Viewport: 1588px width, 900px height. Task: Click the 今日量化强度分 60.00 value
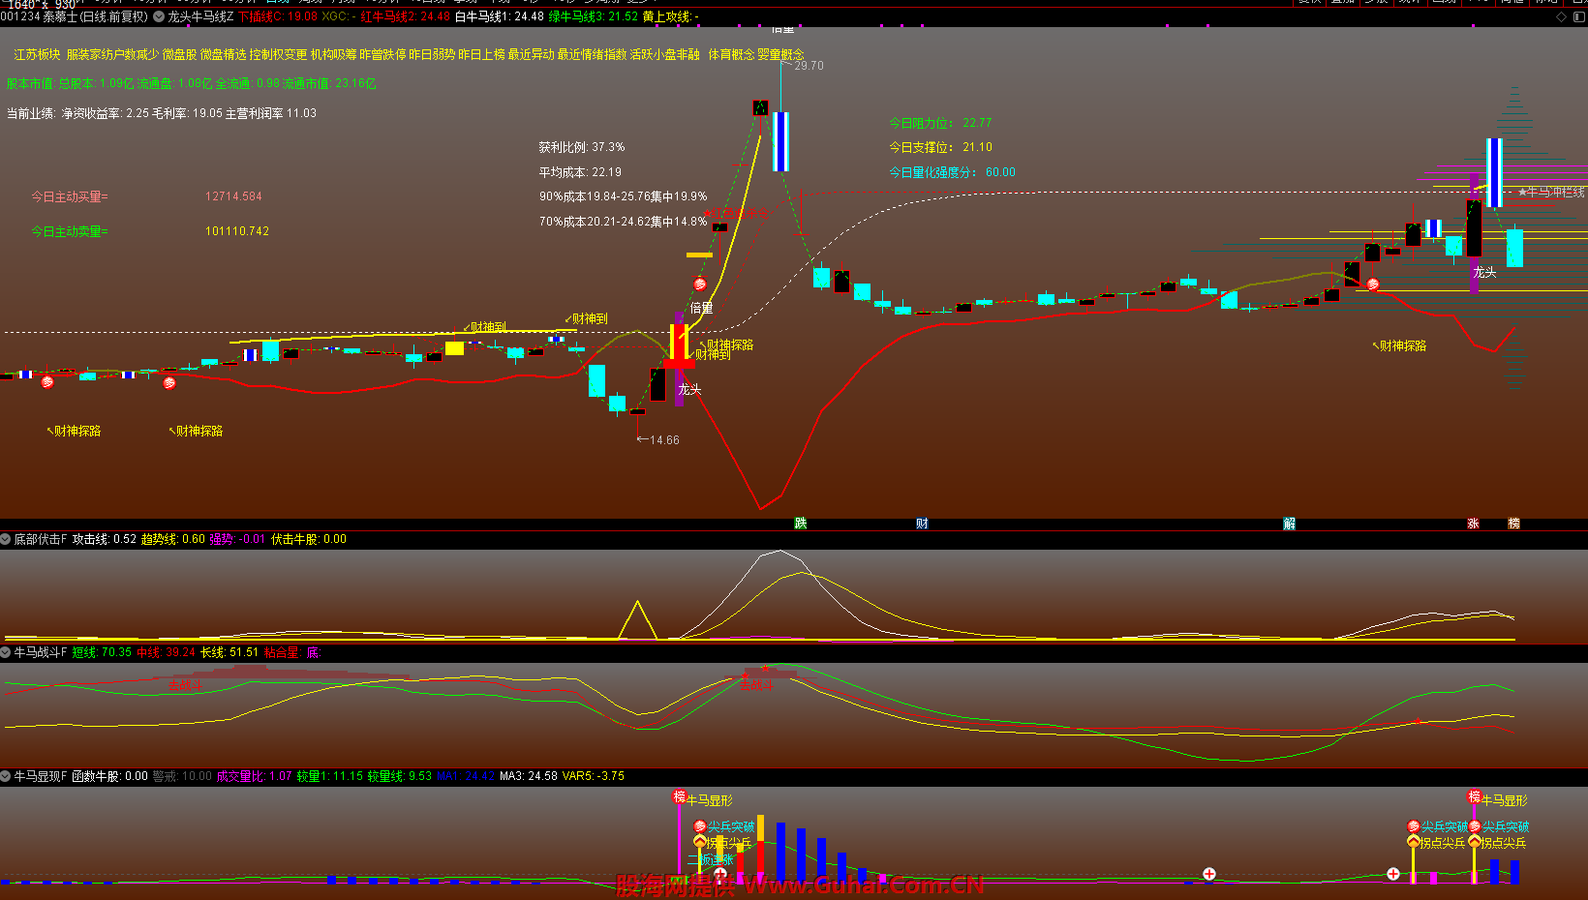pos(1000,172)
